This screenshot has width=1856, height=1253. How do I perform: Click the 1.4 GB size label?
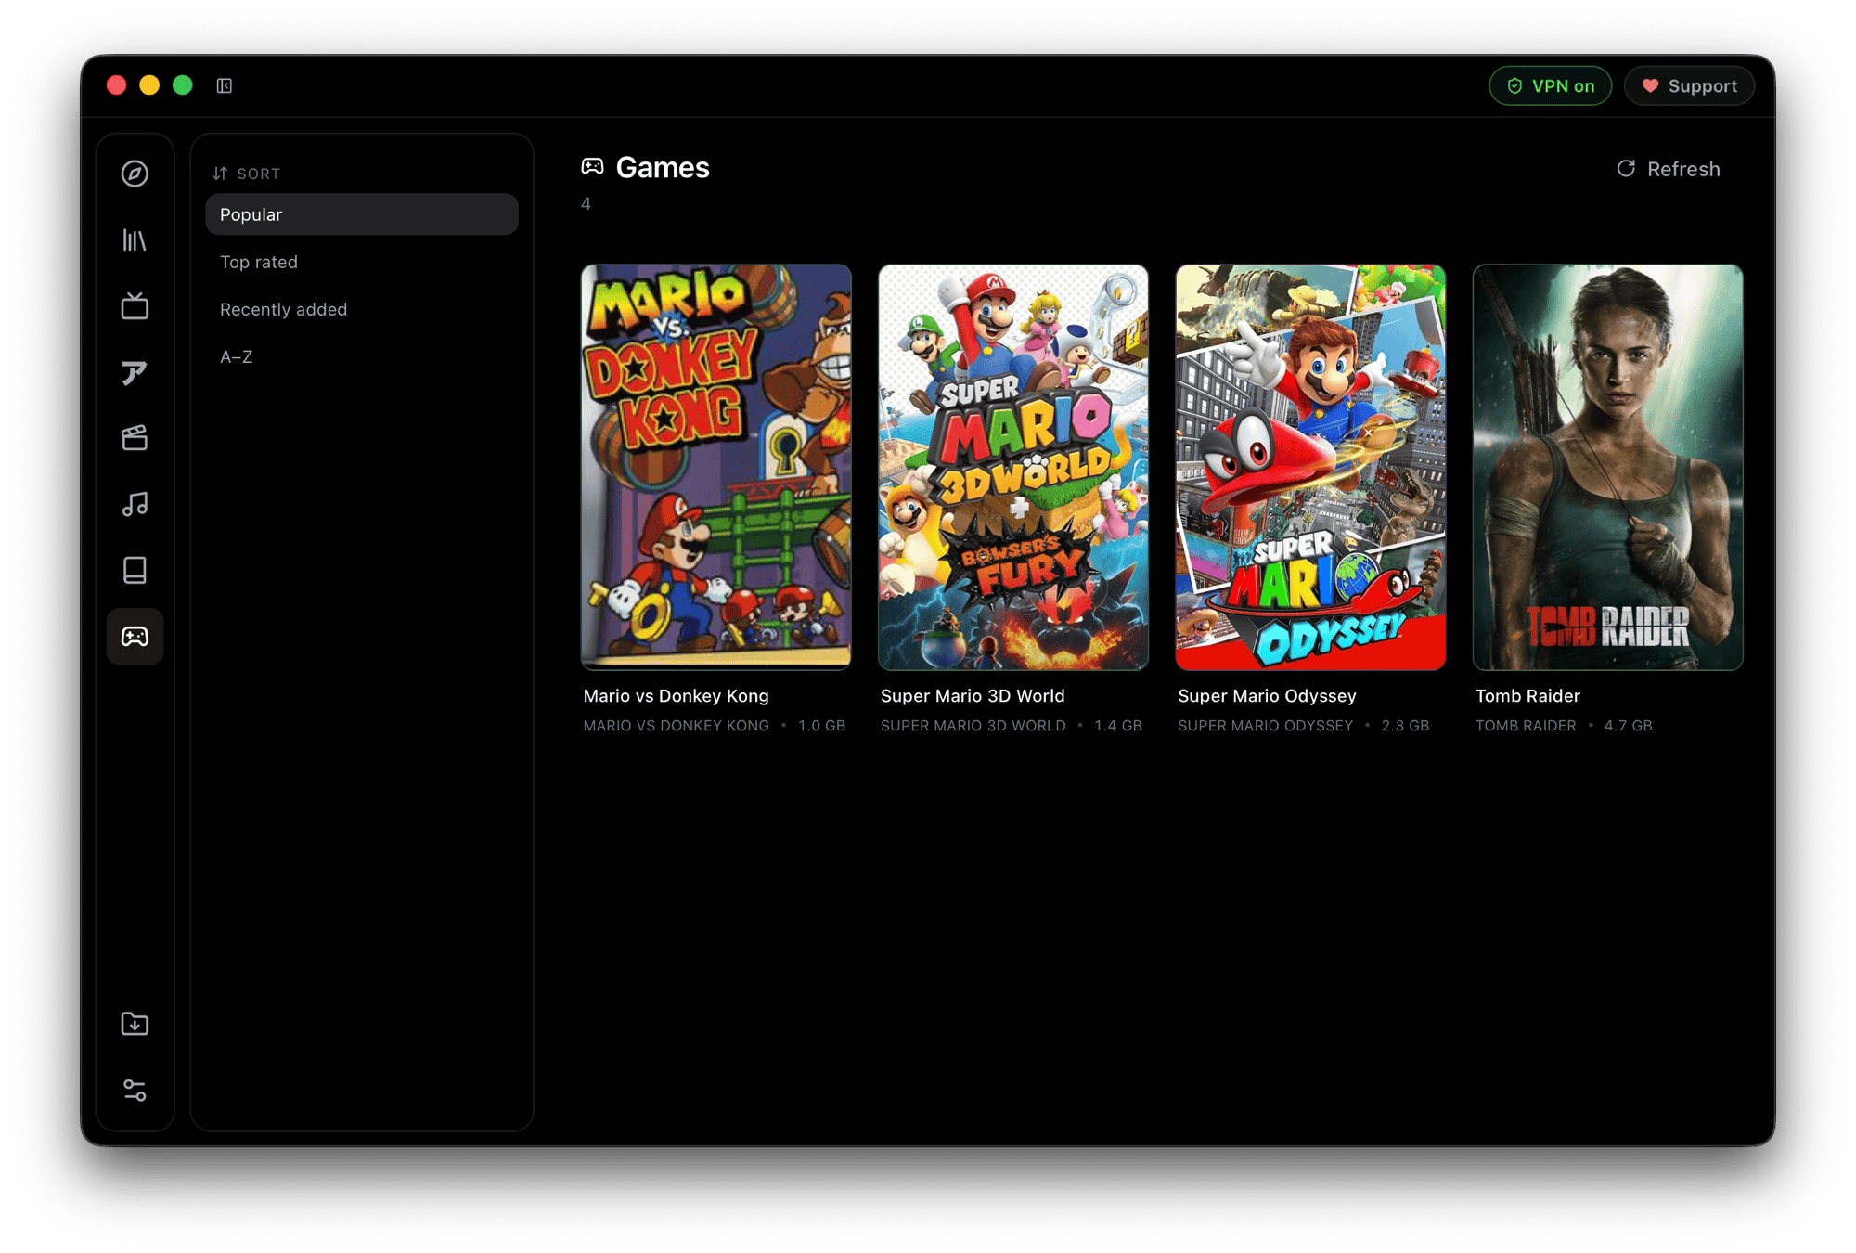(x=1118, y=726)
